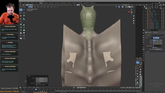Viewport: 165px width, 93px height.
Task: Toggle Proportional Editing checkbox in Move panel
Action: 36,85
